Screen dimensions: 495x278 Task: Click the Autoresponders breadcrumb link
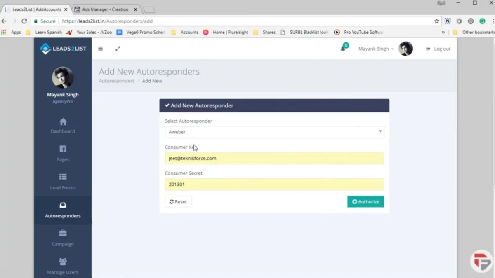[x=117, y=81]
